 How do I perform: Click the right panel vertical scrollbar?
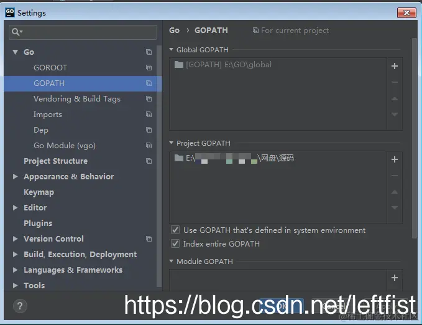[414, 138]
